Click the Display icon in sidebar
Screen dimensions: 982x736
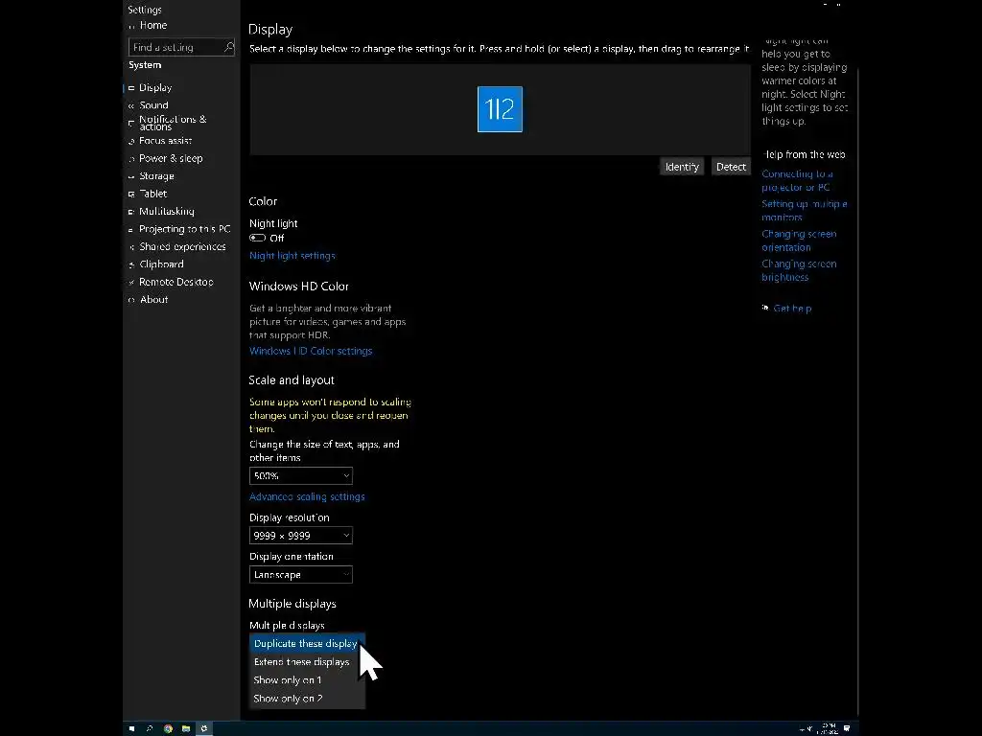click(x=131, y=88)
